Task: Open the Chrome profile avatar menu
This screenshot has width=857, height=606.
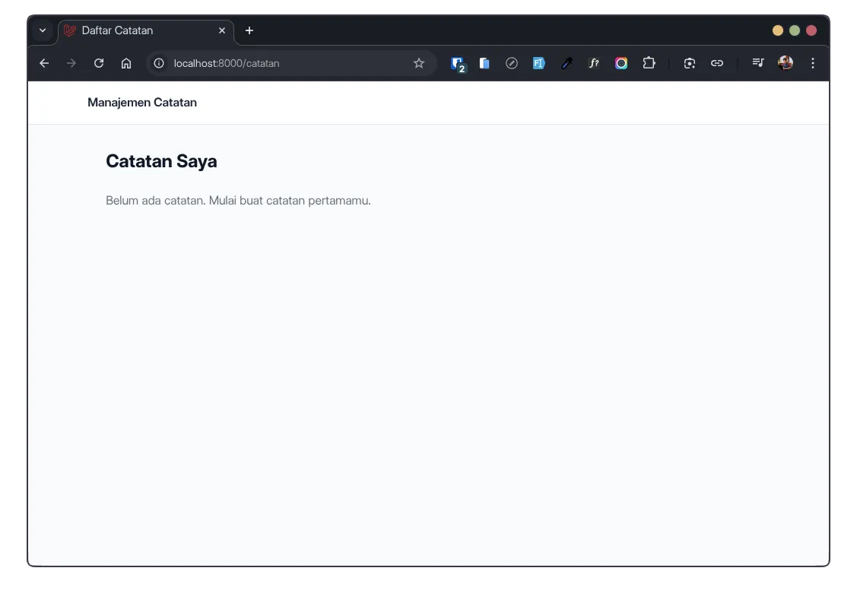Action: pyautogui.click(x=785, y=63)
